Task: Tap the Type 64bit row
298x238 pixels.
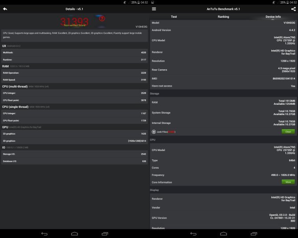Action: pos(223,160)
